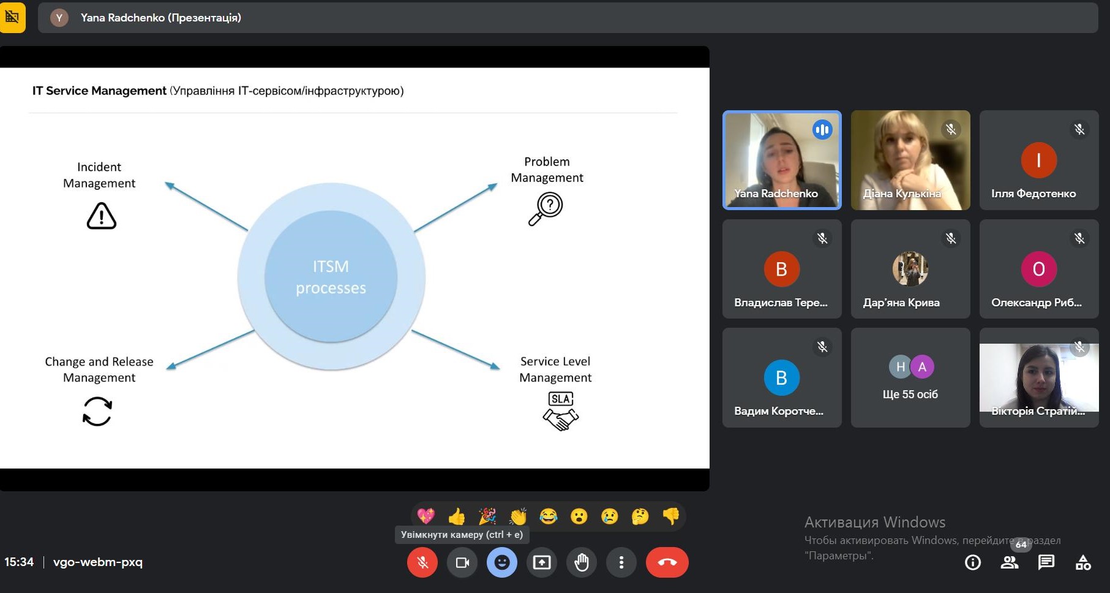
Task: Open the chat panel
Action: [1046, 562]
